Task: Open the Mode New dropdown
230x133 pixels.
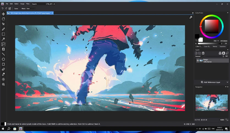Action: click(x=31, y=9)
